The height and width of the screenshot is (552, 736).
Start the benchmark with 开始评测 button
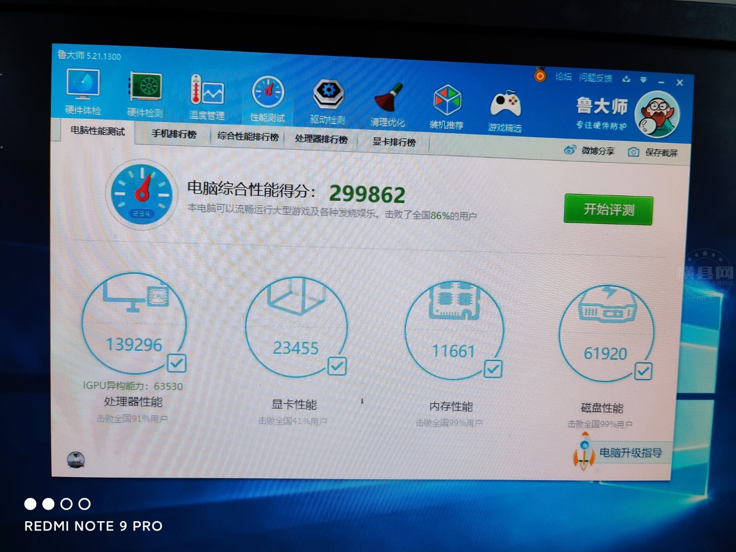click(608, 210)
